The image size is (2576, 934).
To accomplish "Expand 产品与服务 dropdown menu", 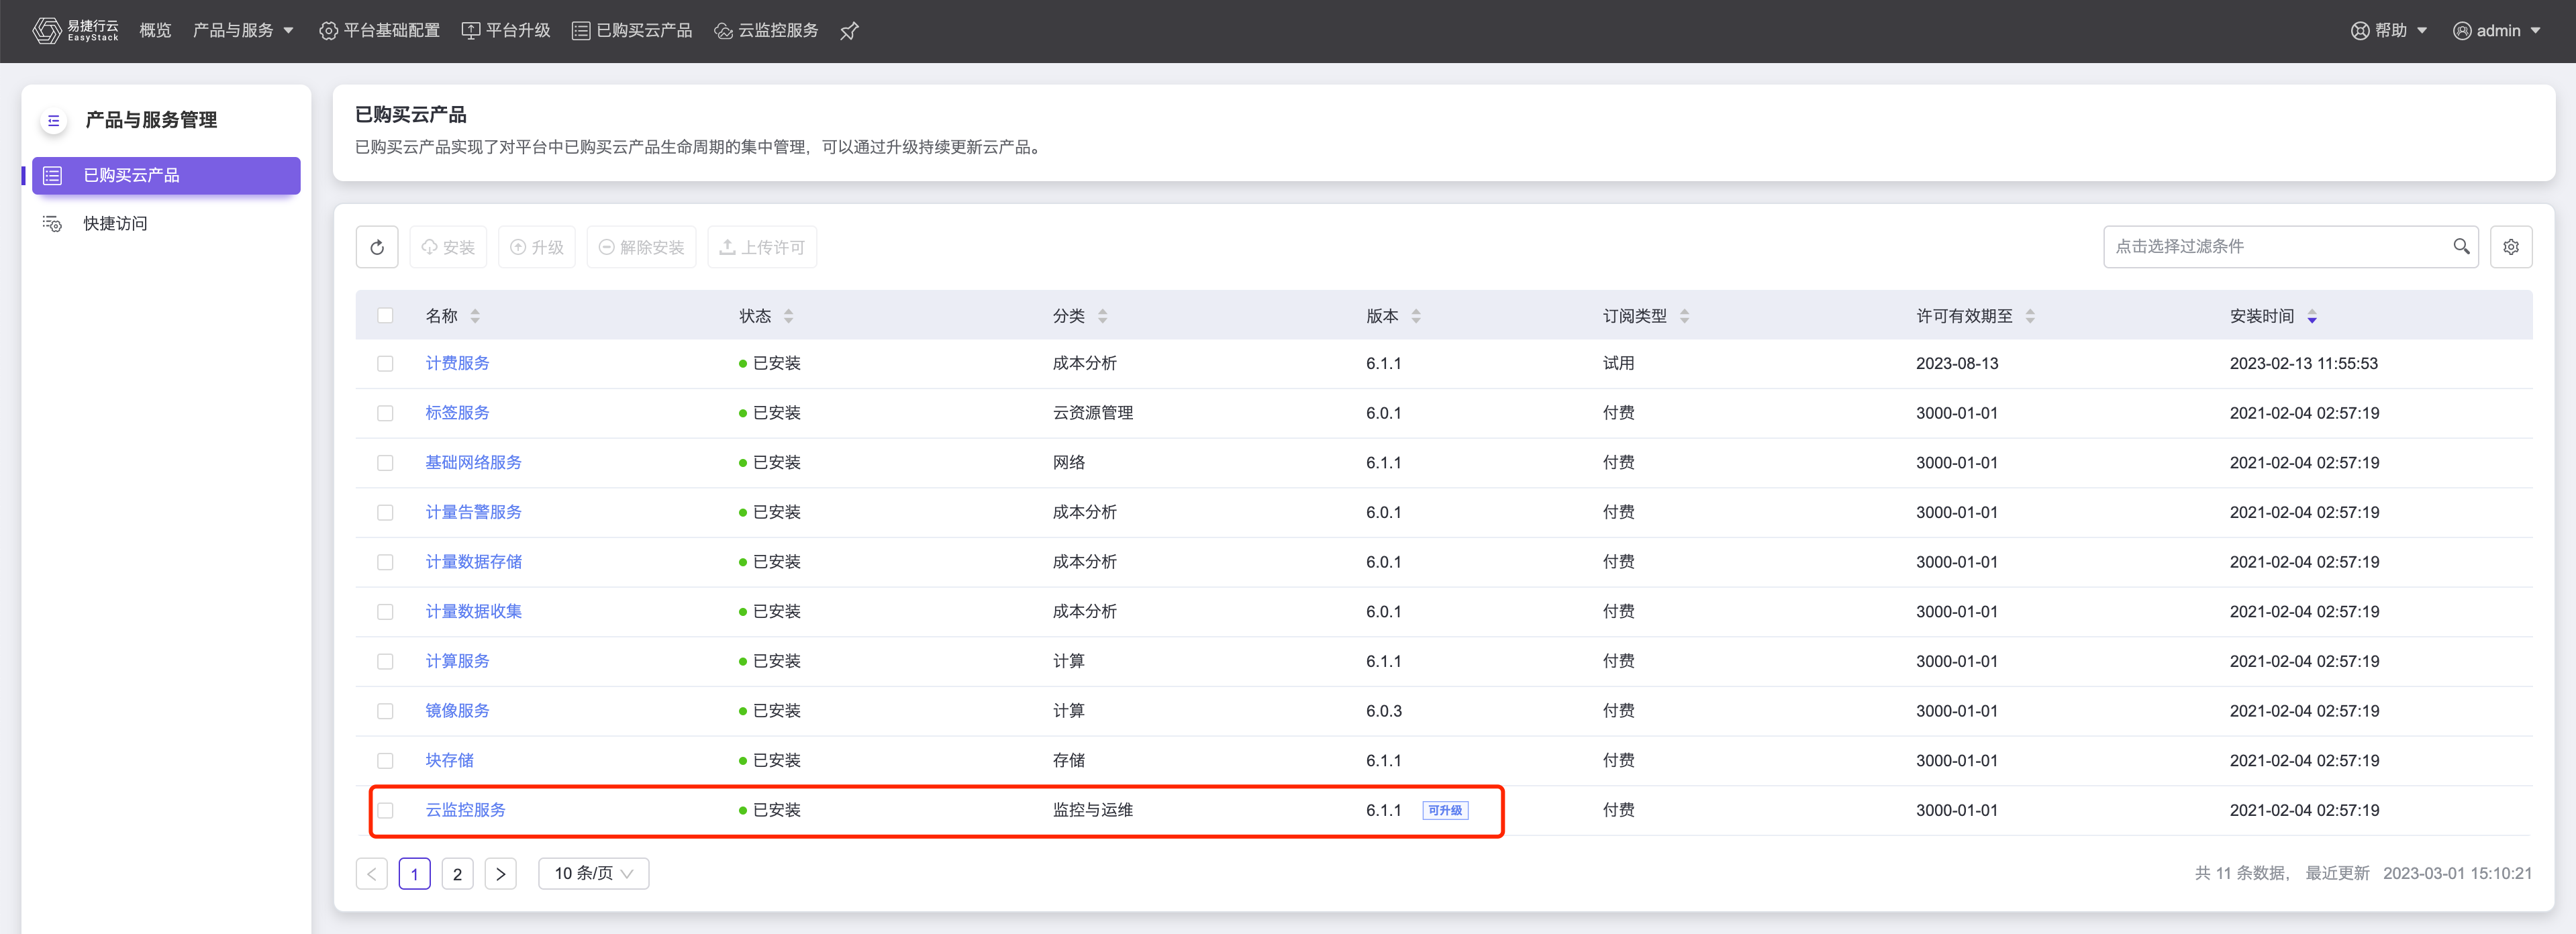I will (243, 31).
